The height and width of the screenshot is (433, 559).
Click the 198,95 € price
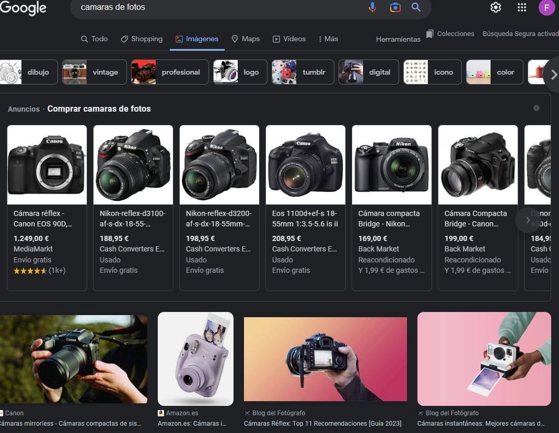(x=201, y=238)
